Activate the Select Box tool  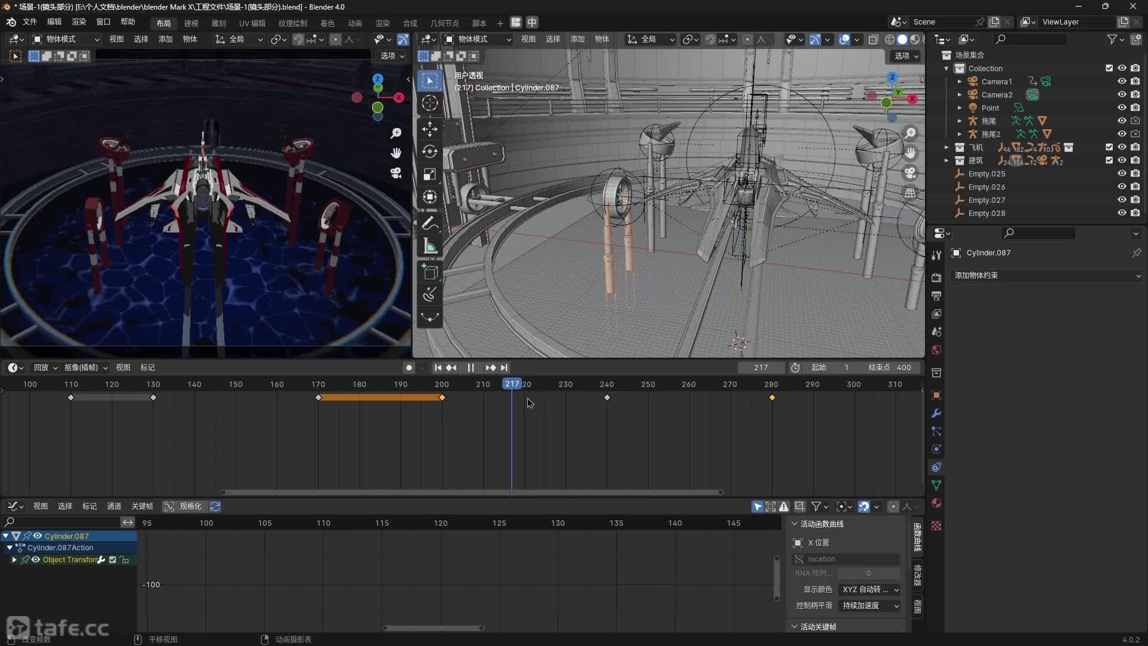click(429, 80)
